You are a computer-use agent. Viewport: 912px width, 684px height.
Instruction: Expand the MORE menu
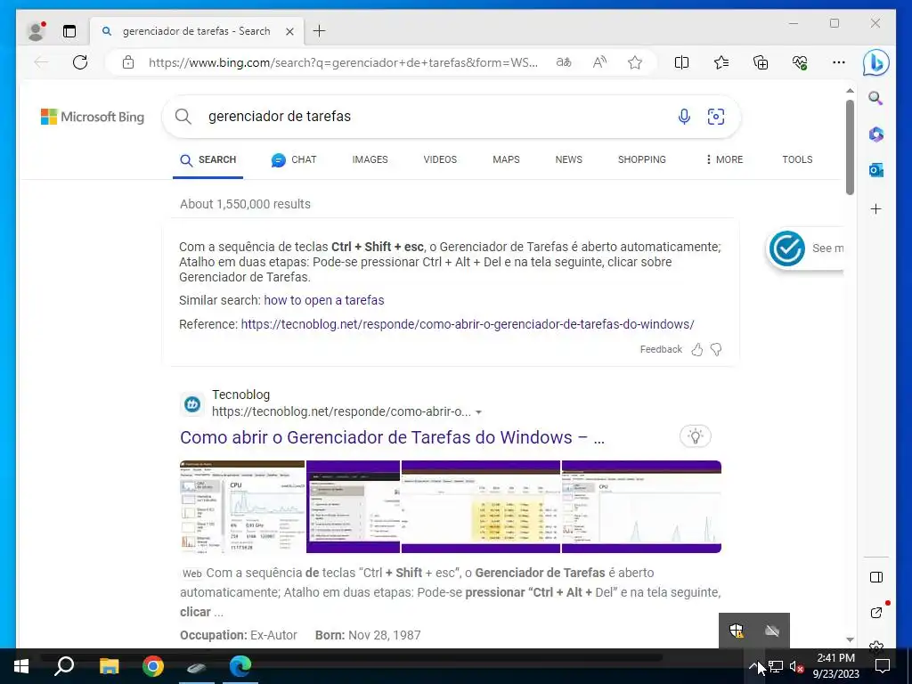[724, 159]
